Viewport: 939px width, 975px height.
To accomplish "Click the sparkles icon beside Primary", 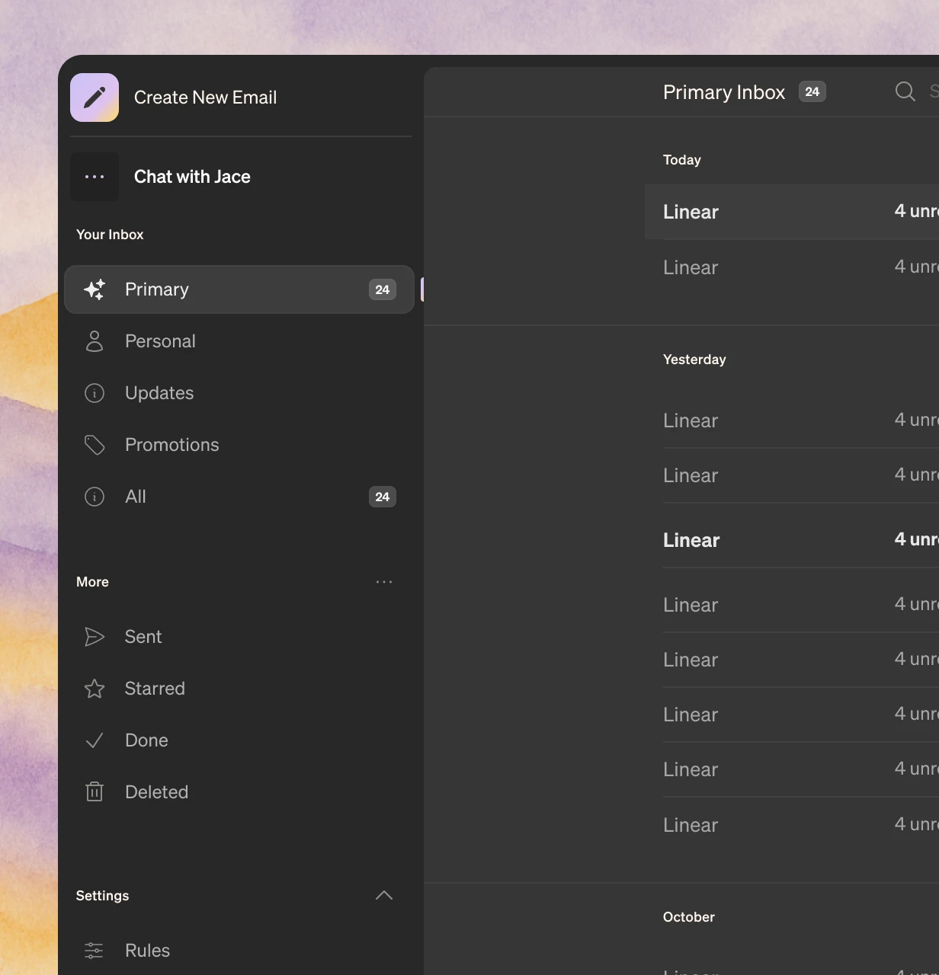I will (95, 289).
